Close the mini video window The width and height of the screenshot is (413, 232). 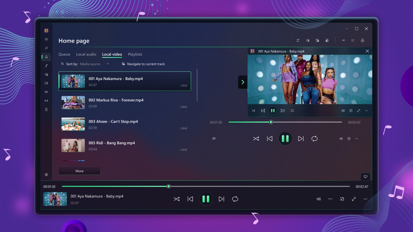pos(367,51)
